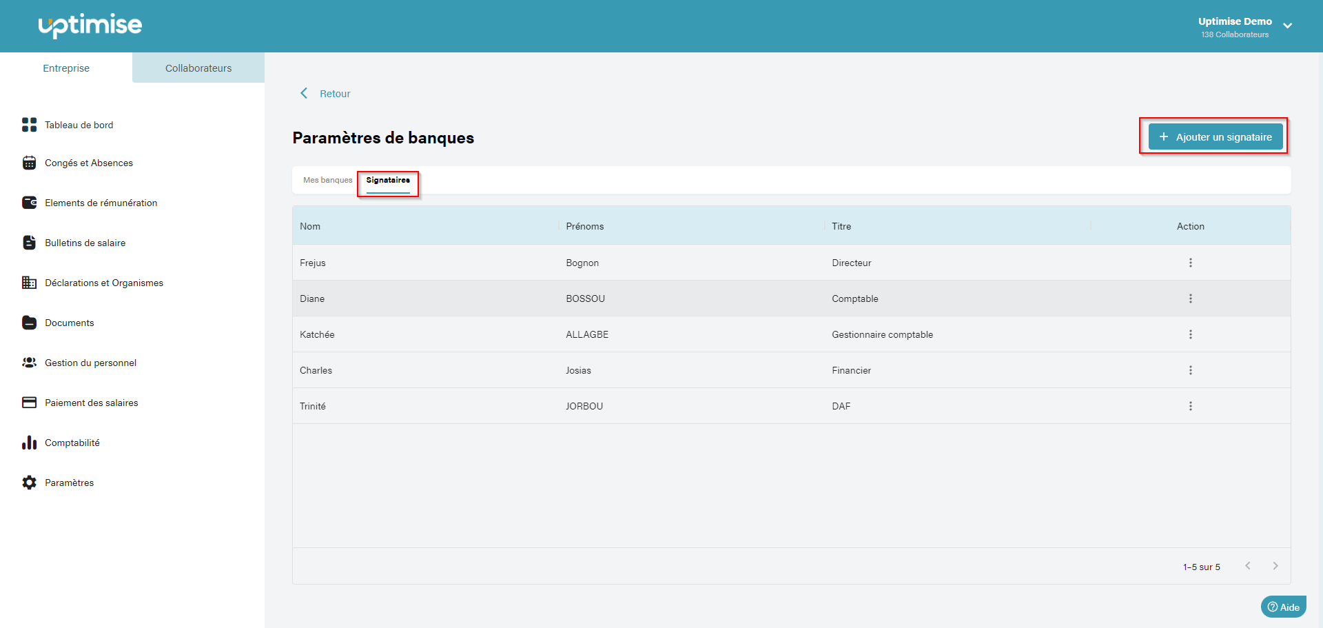
Task: Open action menu for Diane BOSSOU
Action: coord(1190,298)
